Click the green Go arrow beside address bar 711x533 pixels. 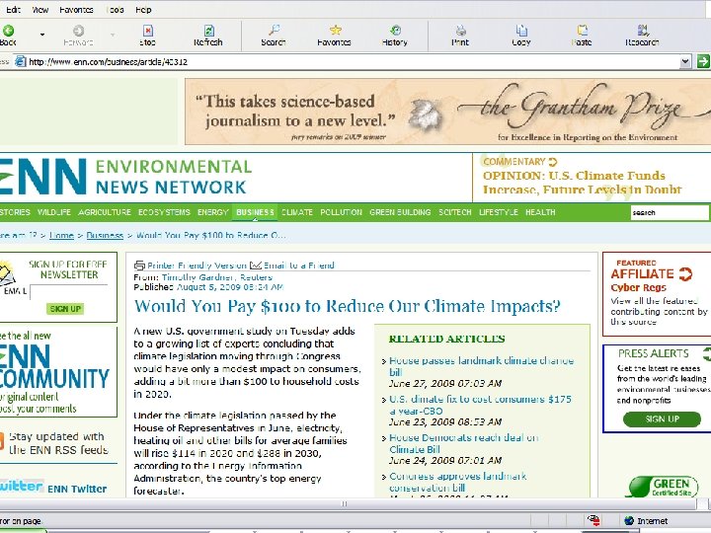tap(703, 61)
